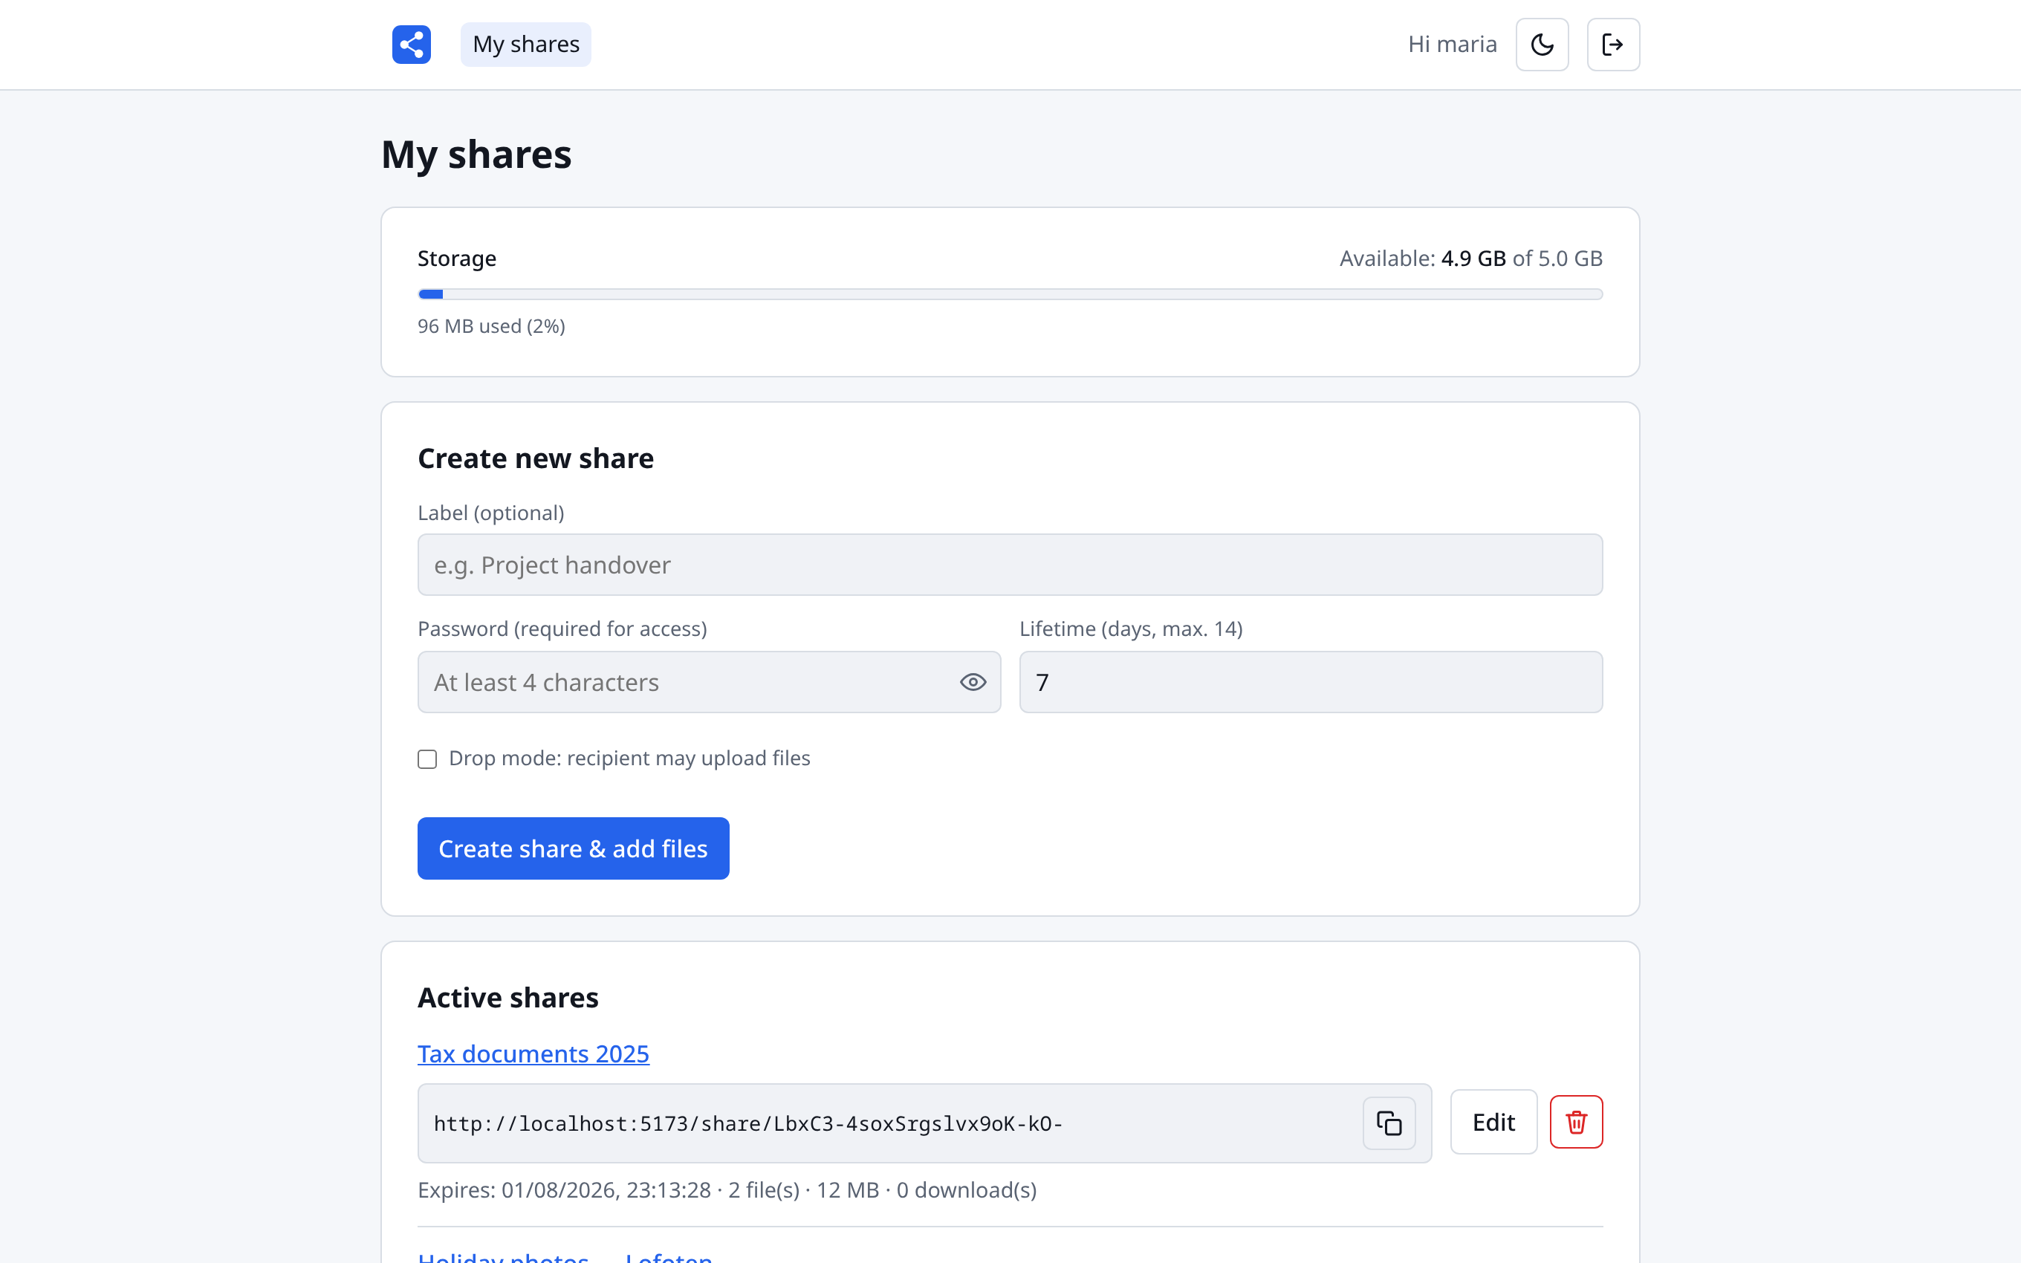Click the blue share logo icon
Screen dimensions: 2021x1263
[411, 45]
